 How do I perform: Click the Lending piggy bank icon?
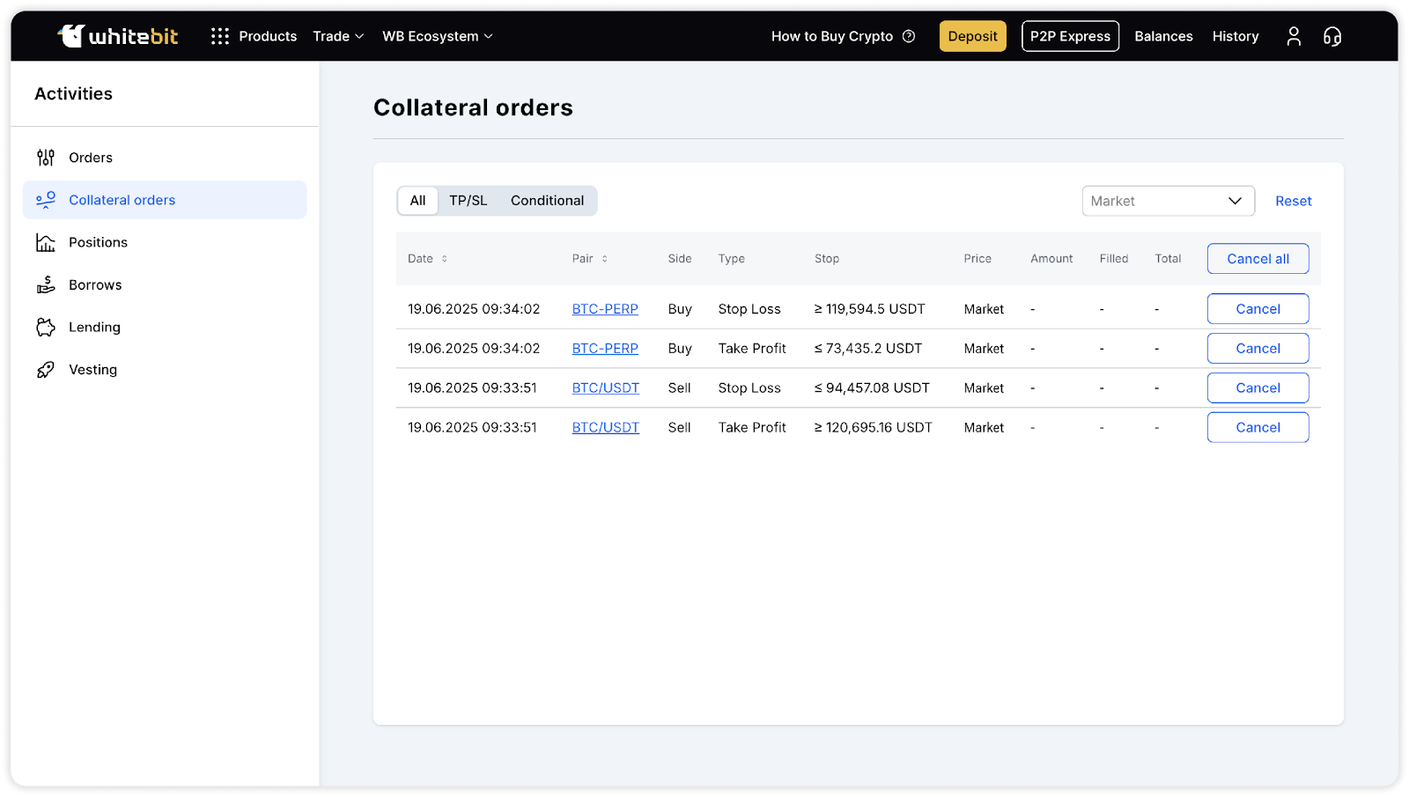tap(46, 328)
